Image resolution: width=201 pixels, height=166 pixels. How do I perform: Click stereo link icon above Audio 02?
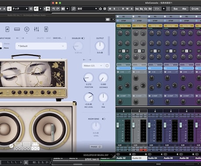(x=118, y=154)
